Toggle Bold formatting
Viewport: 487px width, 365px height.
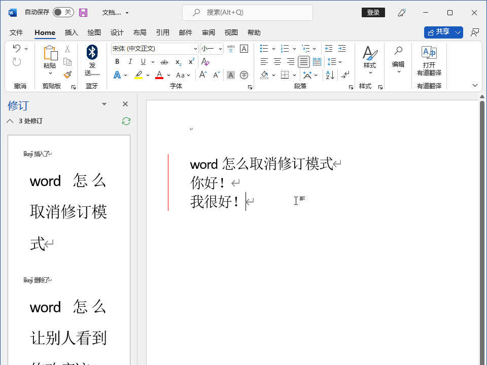pos(117,62)
